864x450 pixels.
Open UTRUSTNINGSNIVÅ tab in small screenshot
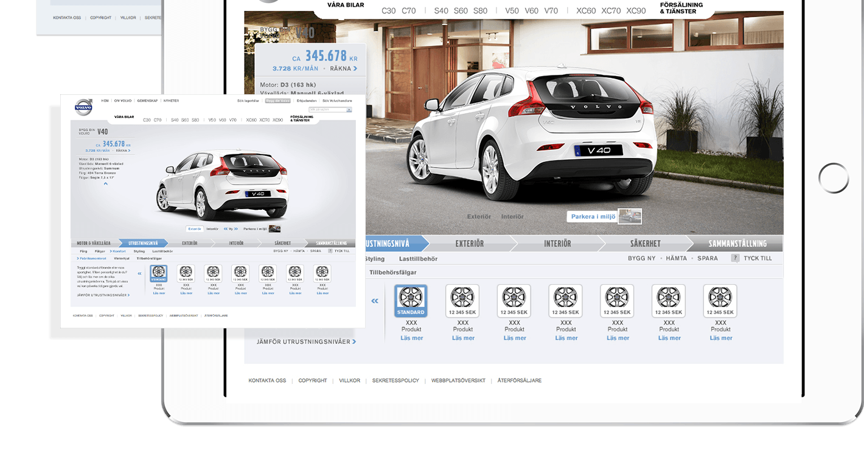143,243
